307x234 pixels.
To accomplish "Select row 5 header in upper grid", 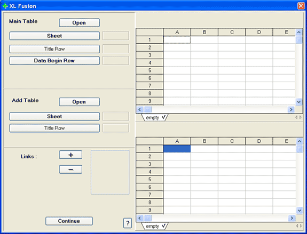I will [149, 70].
